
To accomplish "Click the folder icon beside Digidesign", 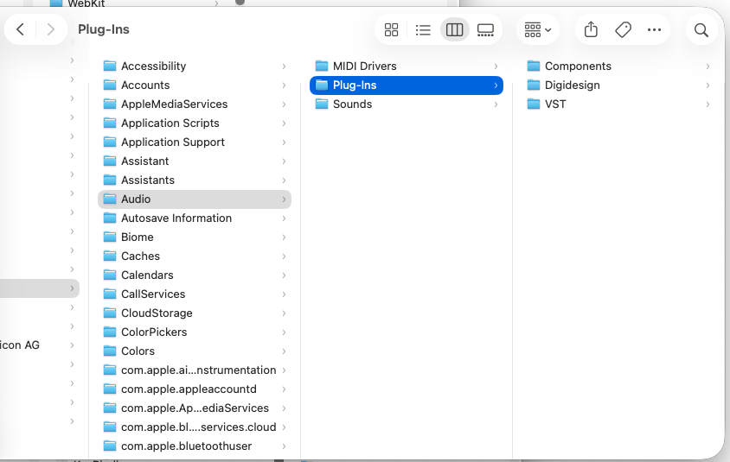I will click(534, 85).
